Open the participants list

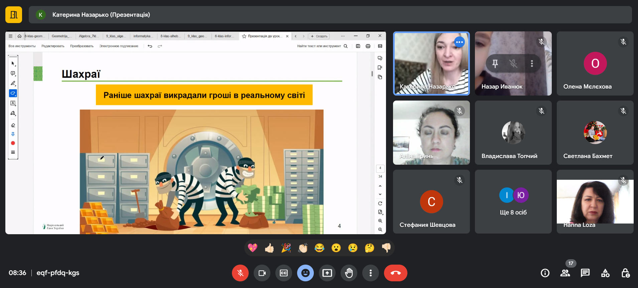point(565,273)
